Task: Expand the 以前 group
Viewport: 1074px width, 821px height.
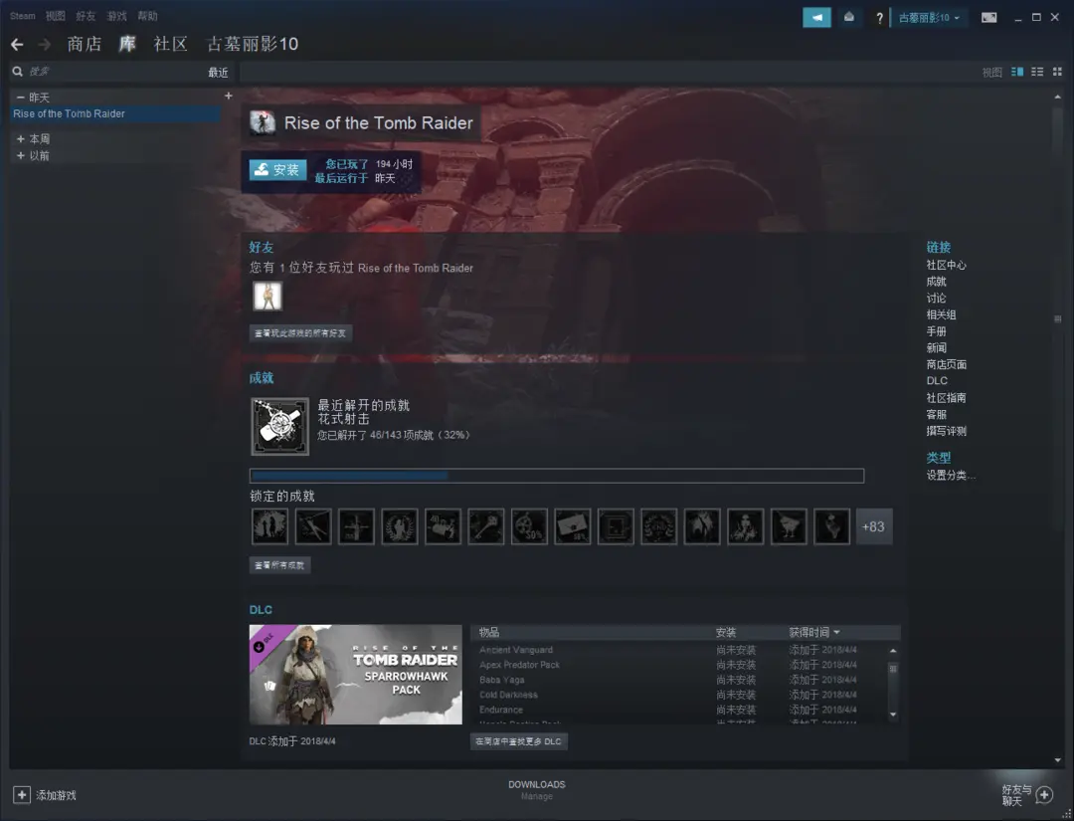Action: click(x=21, y=155)
